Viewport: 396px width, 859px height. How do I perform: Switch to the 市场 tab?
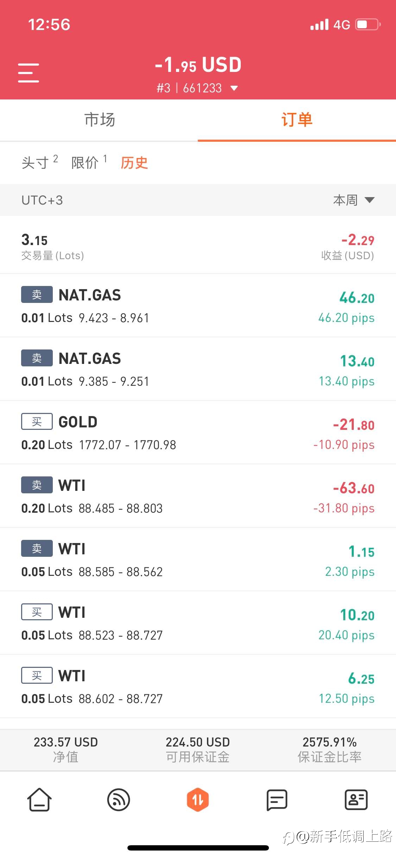click(100, 120)
